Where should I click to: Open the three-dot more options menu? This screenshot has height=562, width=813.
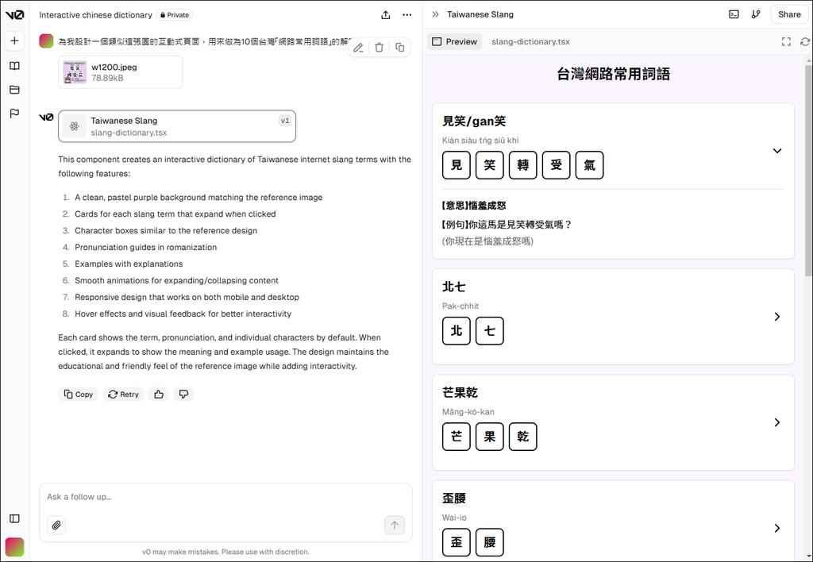tap(407, 14)
